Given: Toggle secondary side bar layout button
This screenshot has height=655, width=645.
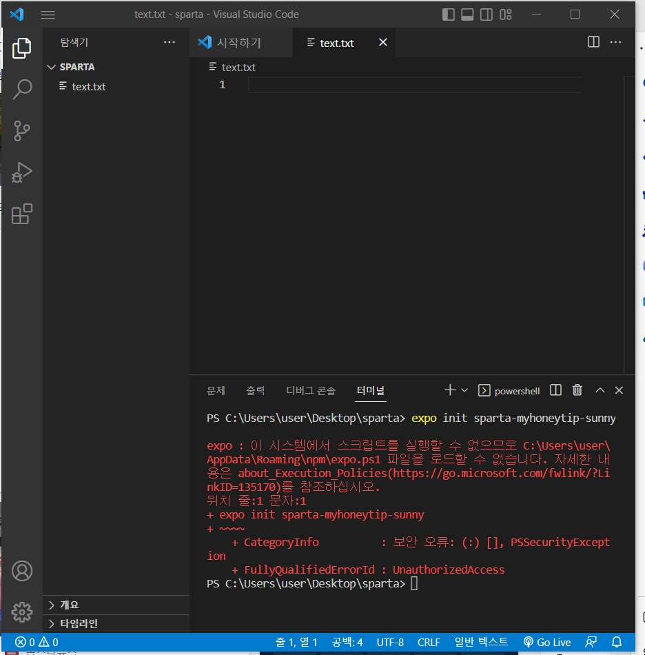Looking at the screenshot, I should [487, 14].
